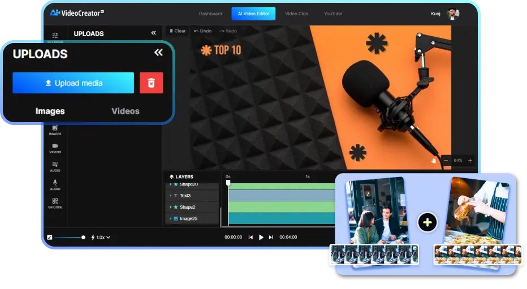527x289 pixels.
Task: Expand the Text3 layer
Action: click(170, 196)
